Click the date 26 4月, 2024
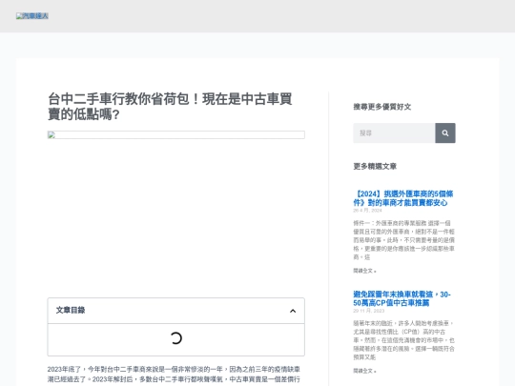The height and width of the screenshot is (386, 515). tap(367, 211)
